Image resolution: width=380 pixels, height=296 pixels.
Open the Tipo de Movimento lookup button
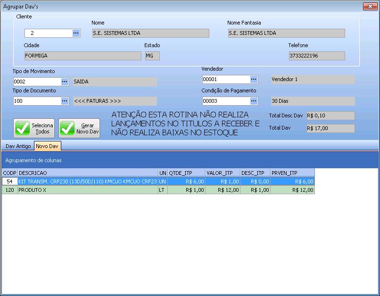point(65,82)
